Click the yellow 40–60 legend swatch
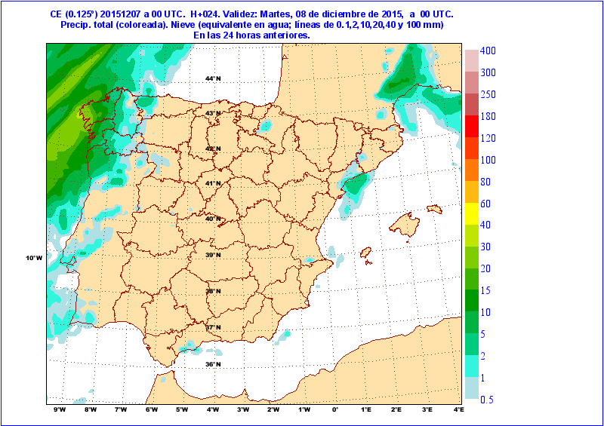The width and height of the screenshot is (604, 426). pyautogui.click(x=472, y=213)
